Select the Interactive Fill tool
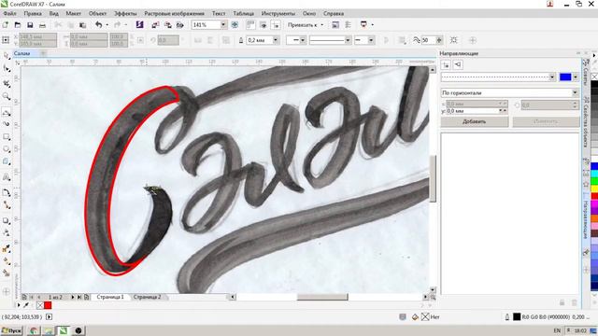Image resolution: width=598 pixels, height=336 pixels. (7, 261)
